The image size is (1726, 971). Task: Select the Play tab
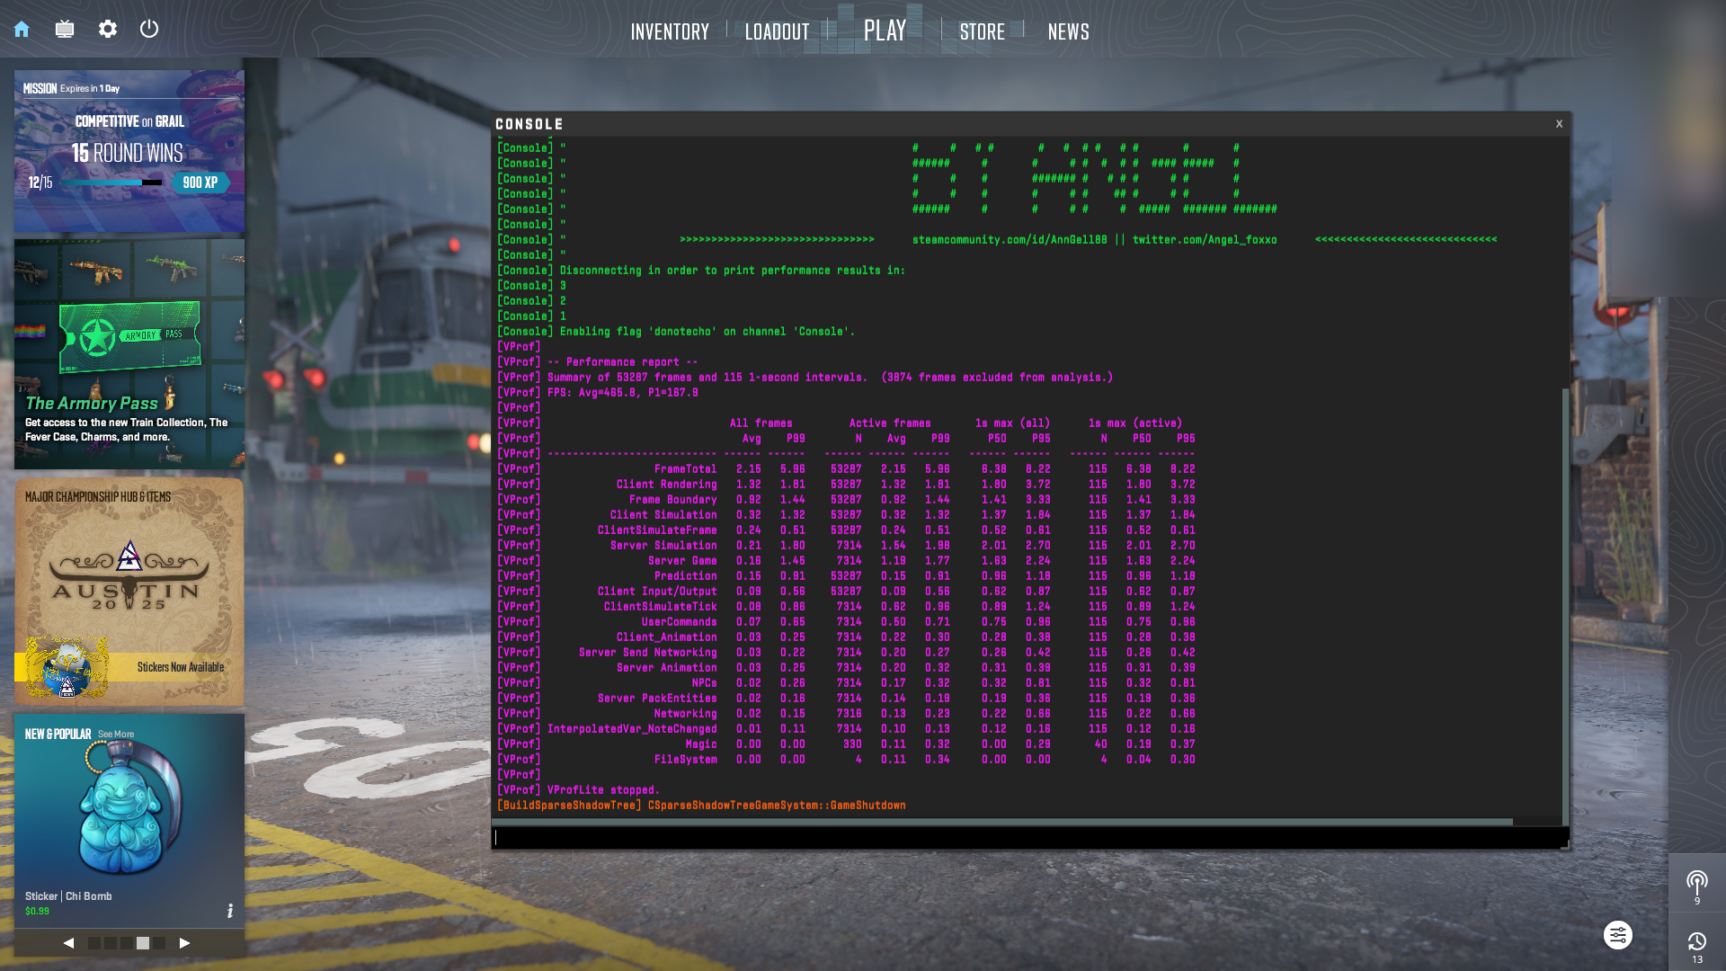tap(885, 31)
